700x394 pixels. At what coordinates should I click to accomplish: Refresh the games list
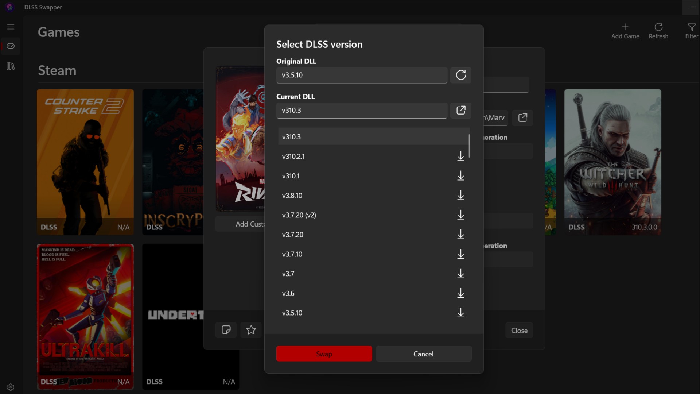(x=658, y=31)
